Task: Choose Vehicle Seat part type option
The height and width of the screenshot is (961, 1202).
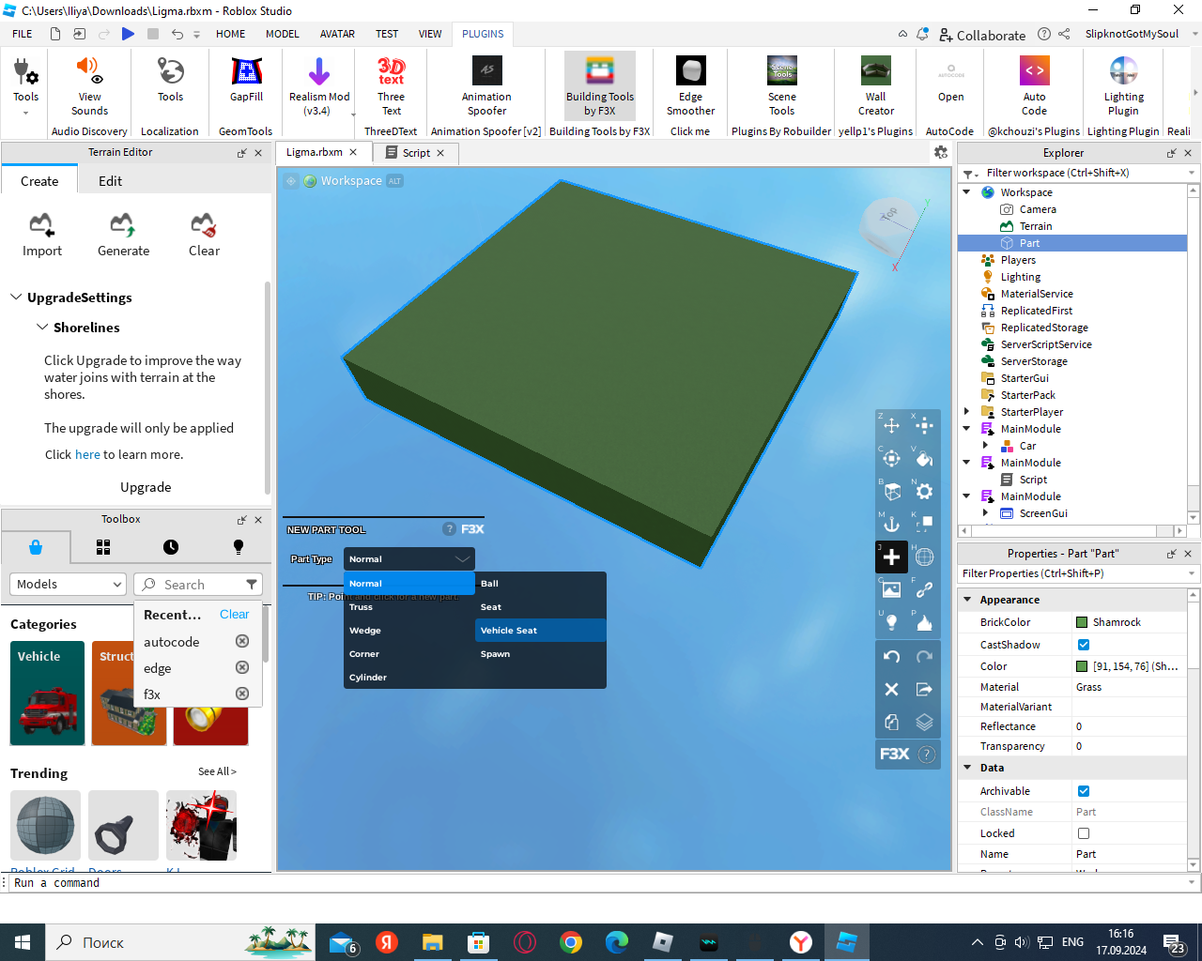Action: pos(541,631)
